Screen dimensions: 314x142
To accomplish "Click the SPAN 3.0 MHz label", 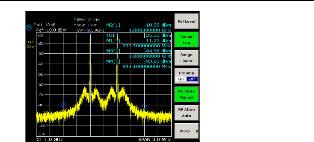I will click(155, 139).
